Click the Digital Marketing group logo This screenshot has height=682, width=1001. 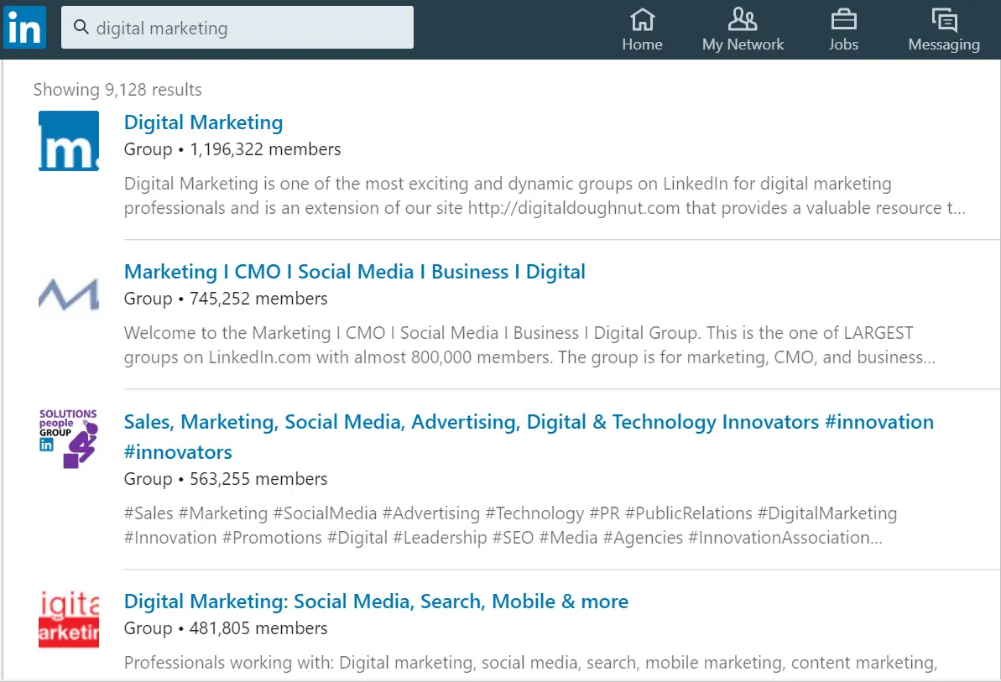pyautogui.click(x=69, y=141)
